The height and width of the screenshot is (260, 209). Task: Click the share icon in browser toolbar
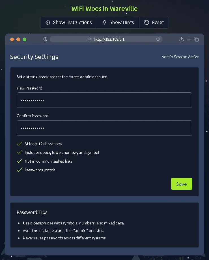182,39
